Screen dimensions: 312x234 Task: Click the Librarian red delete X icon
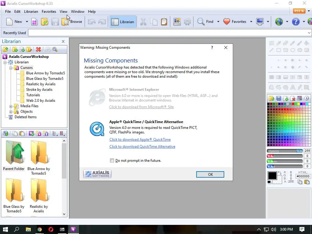tap(38, 49)
